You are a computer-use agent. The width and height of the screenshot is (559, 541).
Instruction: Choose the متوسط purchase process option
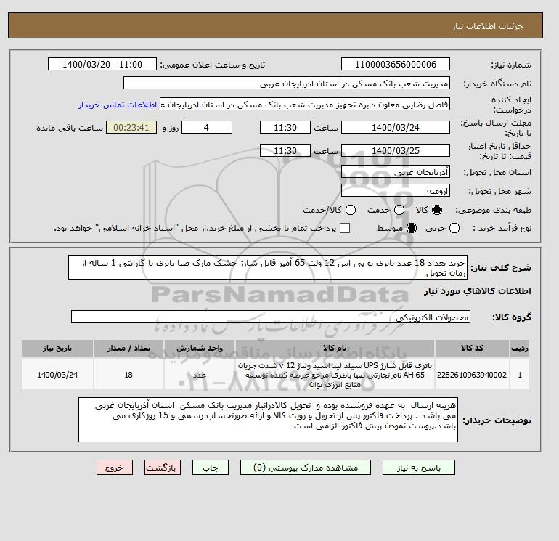click(x=412, y=228)
